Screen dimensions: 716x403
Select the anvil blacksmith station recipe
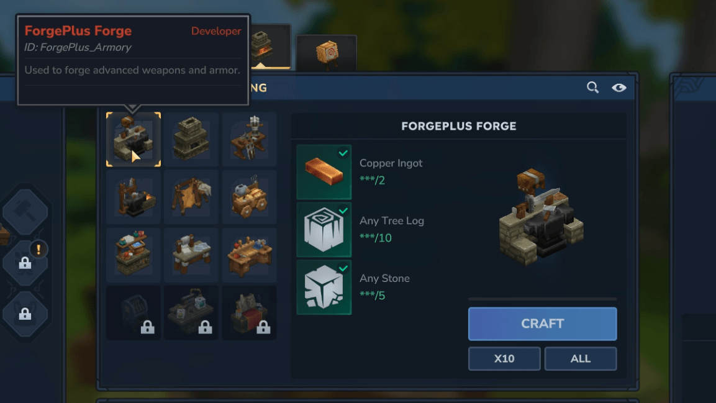(134, 197)
